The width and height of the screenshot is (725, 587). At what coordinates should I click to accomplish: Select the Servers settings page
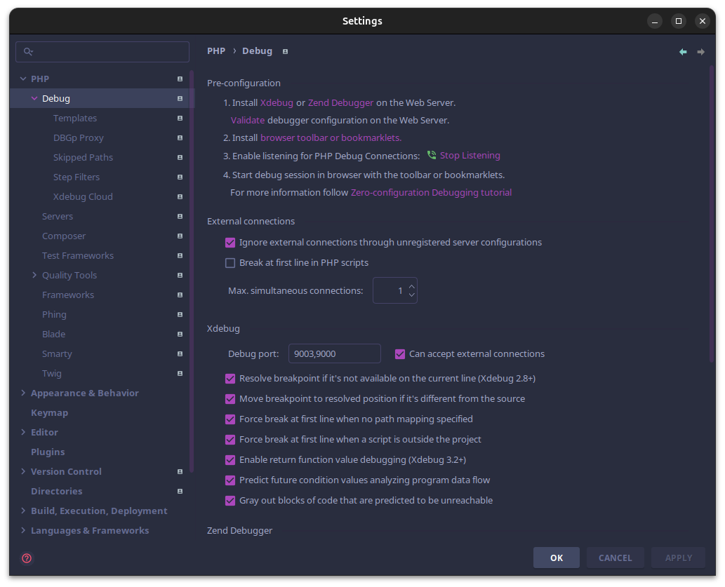58,216
